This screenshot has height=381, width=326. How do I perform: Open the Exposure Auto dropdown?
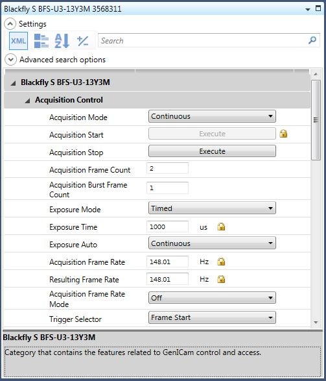coord(212,243)
